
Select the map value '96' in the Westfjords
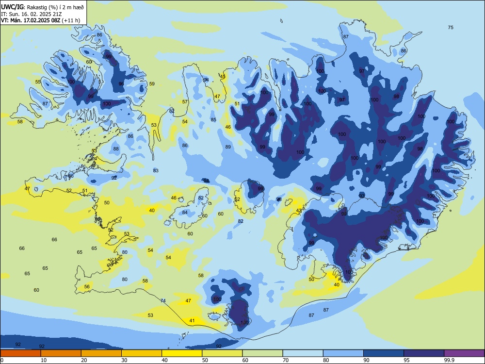point(121,83)
